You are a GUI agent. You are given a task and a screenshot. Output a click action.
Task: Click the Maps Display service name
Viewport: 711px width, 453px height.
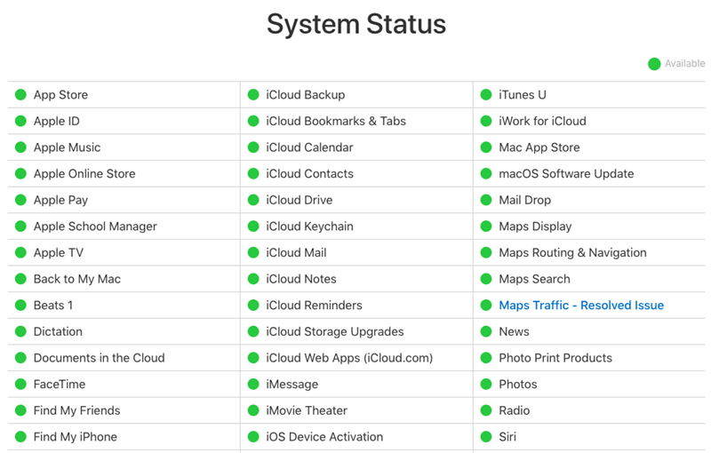point(535,226)
